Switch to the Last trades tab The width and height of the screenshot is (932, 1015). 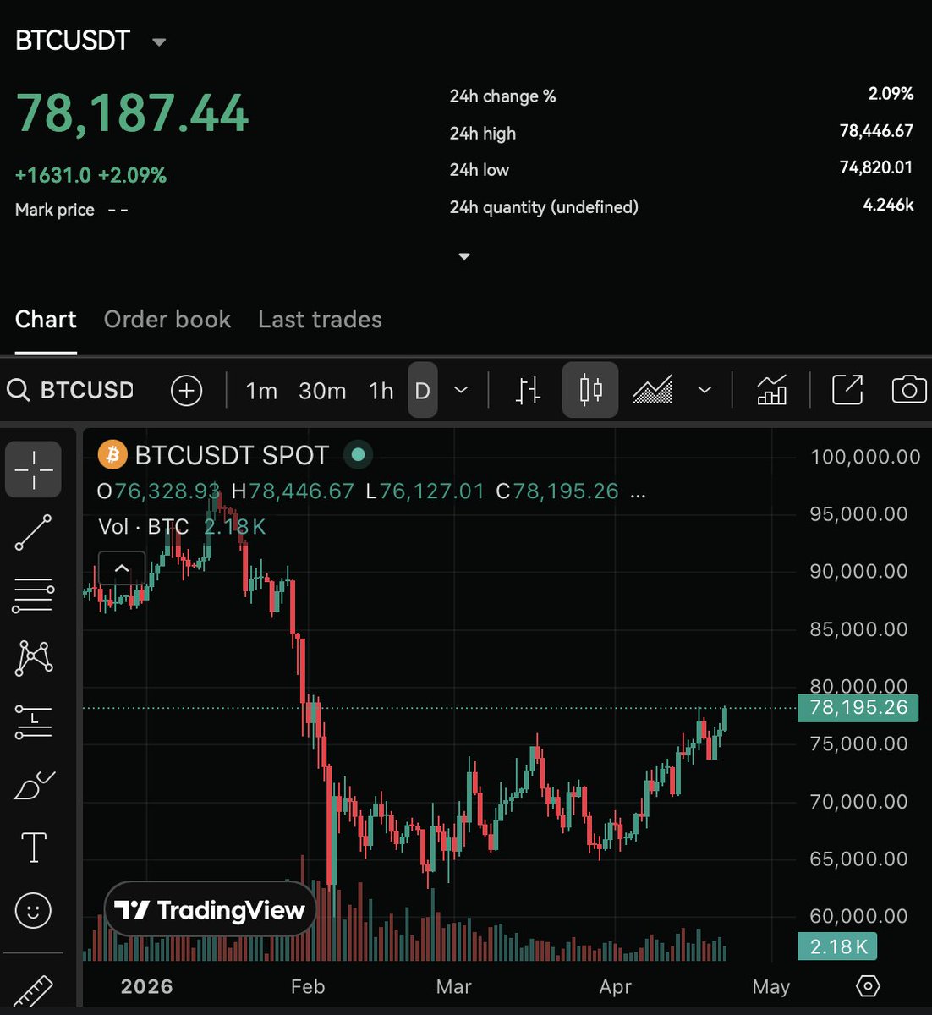click(320, 320)
